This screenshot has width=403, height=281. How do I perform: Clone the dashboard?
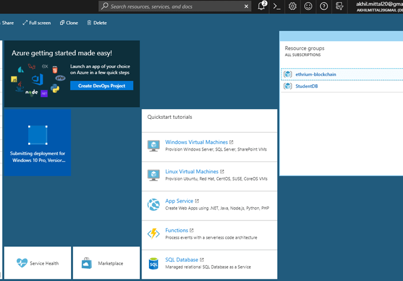(x=69, y=23)
